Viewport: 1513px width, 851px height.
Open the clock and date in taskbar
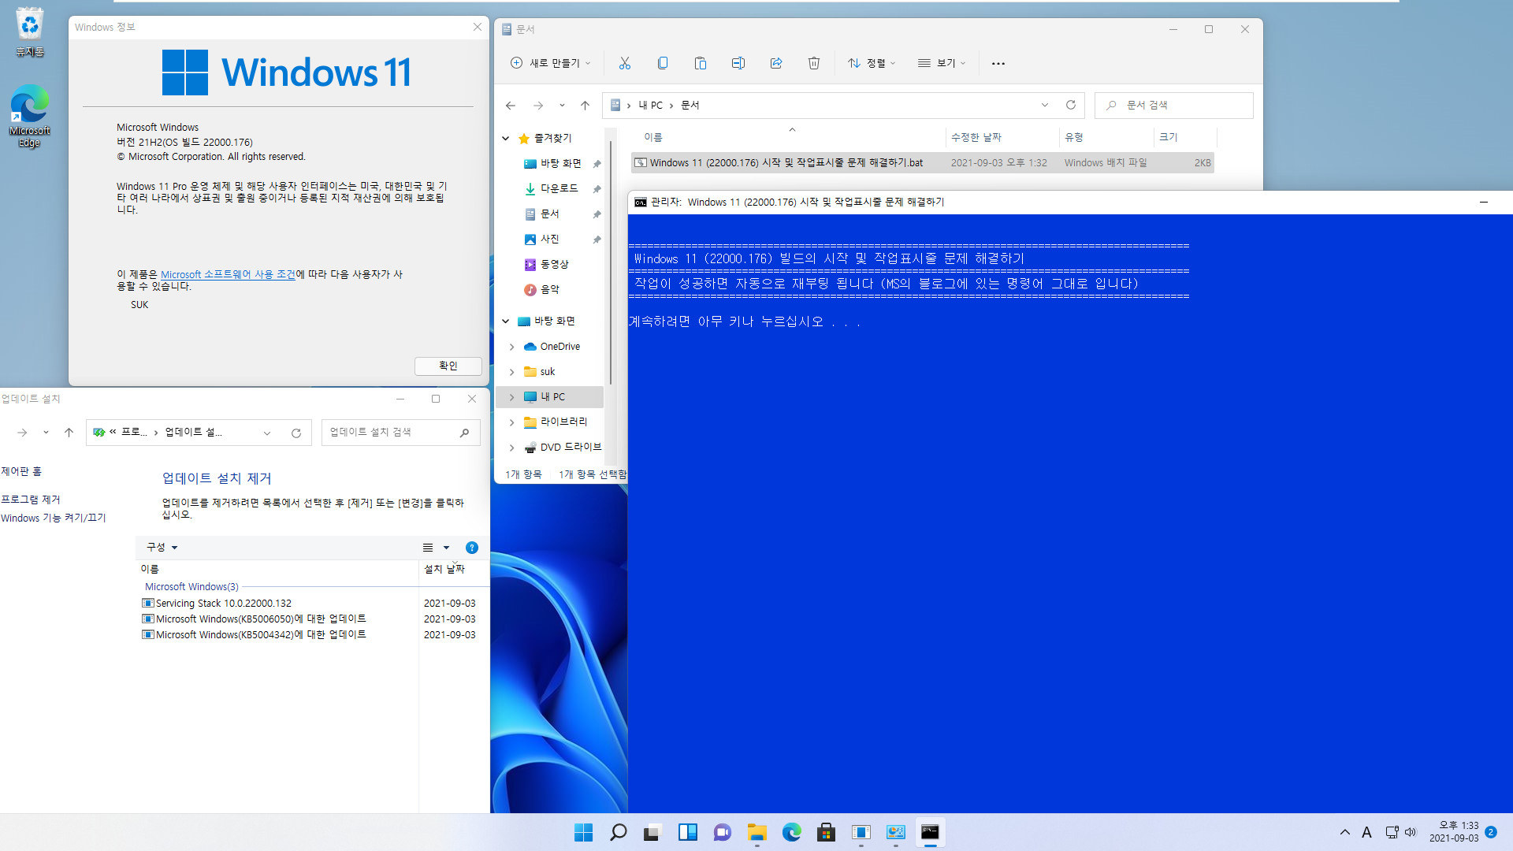(1454, 832)
